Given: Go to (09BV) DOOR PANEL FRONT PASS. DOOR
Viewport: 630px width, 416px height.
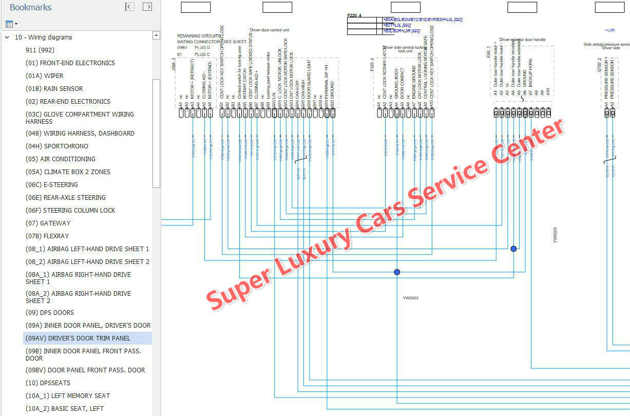Looking at the screenshot, I should [x=85, y=370].
